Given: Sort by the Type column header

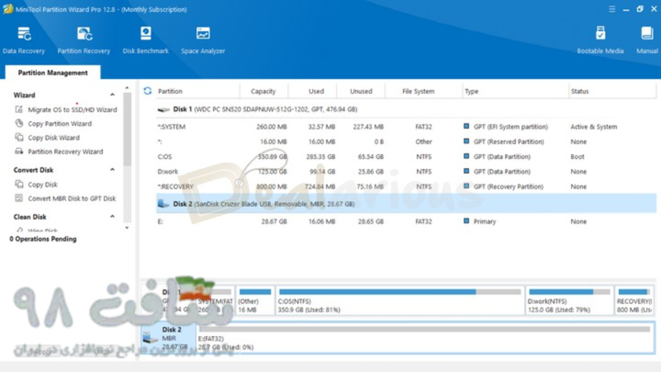Looking at the screenshot, I should (x=471, y=91).
